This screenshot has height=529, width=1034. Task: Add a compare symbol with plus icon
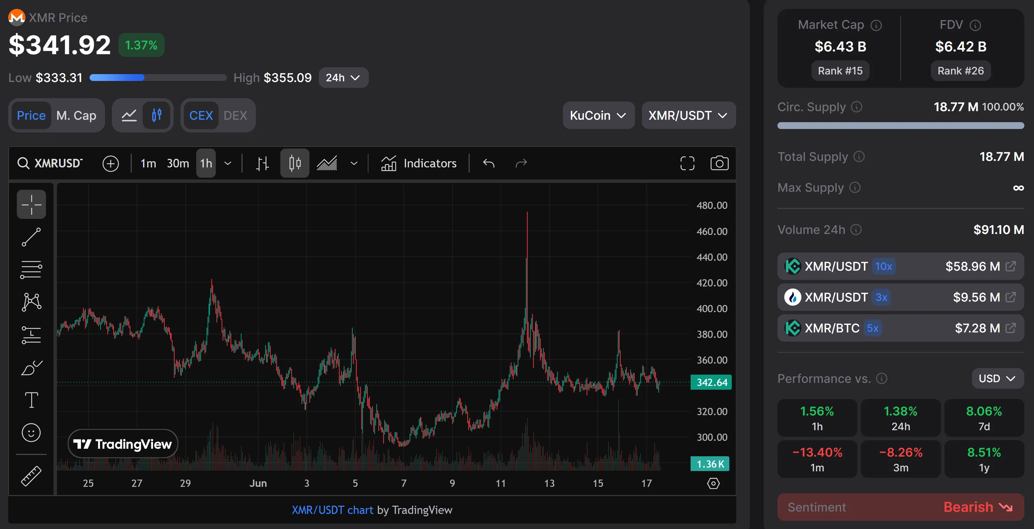(110, 163)
